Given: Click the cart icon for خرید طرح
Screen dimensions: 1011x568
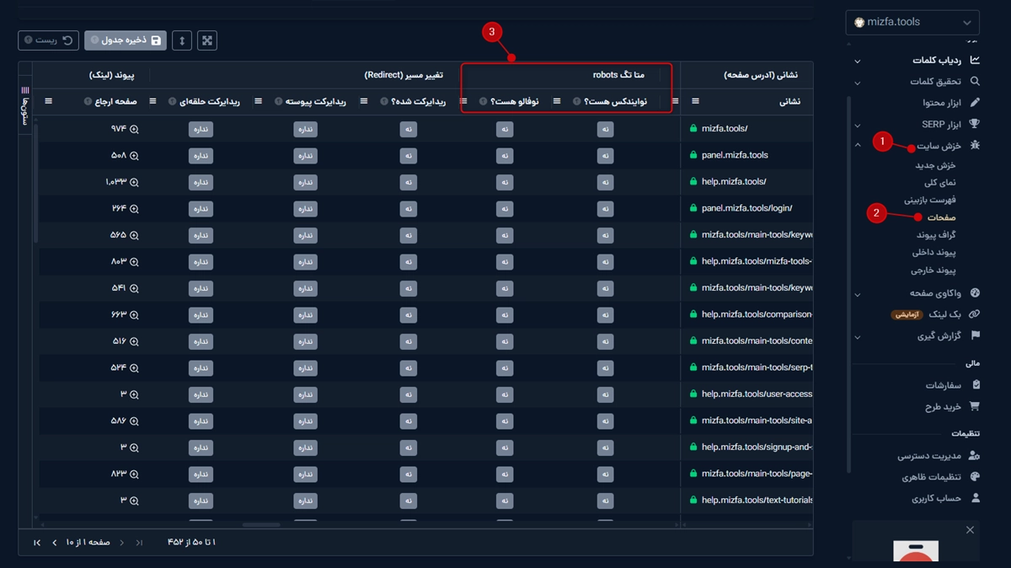Looking at the screenshot, I should point(975,406).
